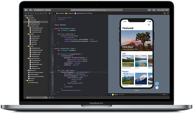This screenshot has width=193, height=114.
Task: Open CircleImage.swift file
Action: tap(36, 60)
